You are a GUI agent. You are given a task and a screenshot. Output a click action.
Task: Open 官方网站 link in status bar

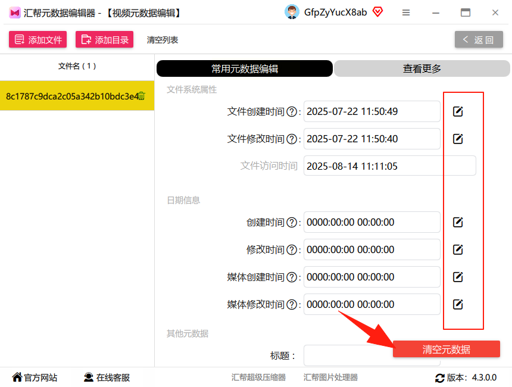[35, 377]
